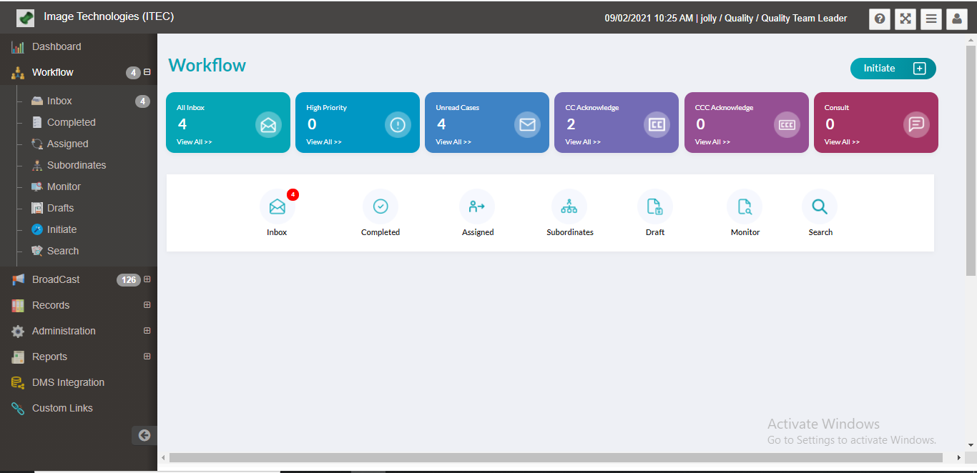Image resolution: width=977 pixels, height=473 pixels.
Task: Open View All under High Priority card
Action: pos(323,141)
